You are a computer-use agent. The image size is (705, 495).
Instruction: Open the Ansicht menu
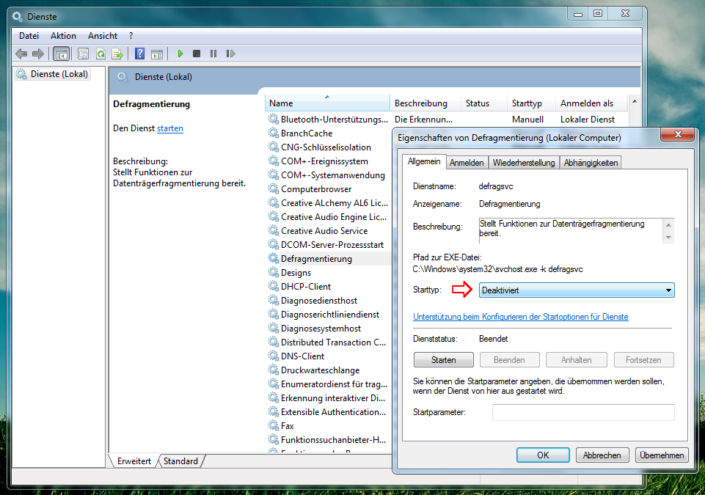tap(103, 36)
